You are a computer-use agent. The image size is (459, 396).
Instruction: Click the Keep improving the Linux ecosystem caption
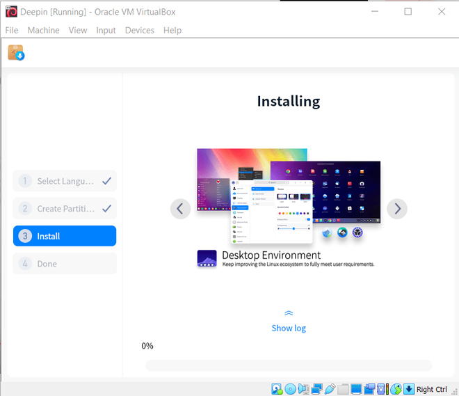coord(298,264)
